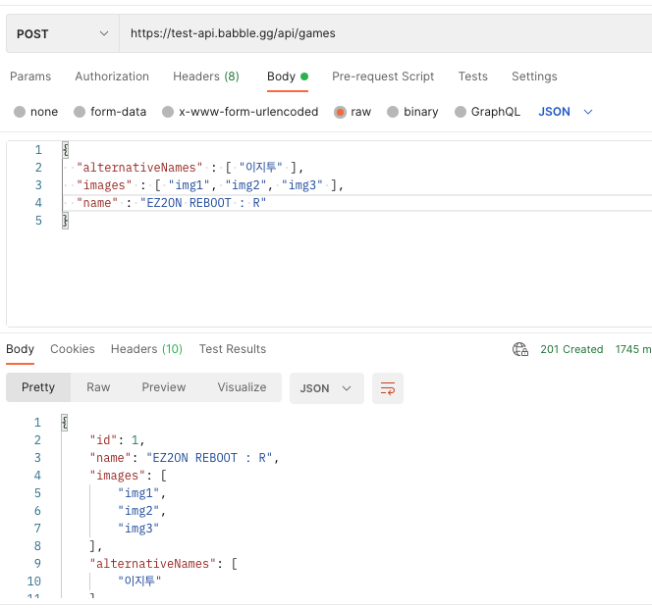The image size is (652, 608).
Task: Switch response view to Pretty
Action: (x=38, y=387)
